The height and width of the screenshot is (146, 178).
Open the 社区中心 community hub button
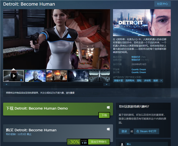[162, 4]
